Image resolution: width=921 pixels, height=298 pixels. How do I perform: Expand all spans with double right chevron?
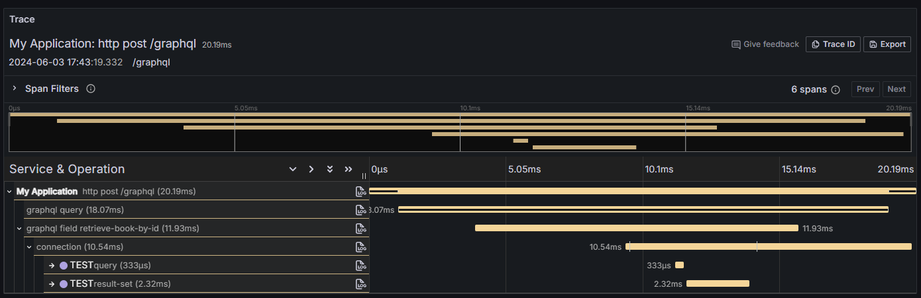[349, 169]
